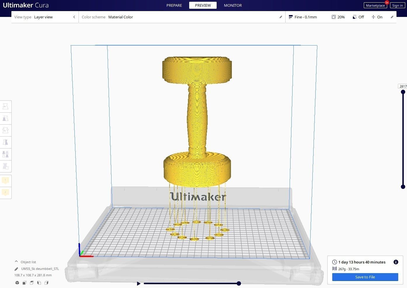Click the Sign in button
This screenshot has width=407, height=288.
point(397,5)
